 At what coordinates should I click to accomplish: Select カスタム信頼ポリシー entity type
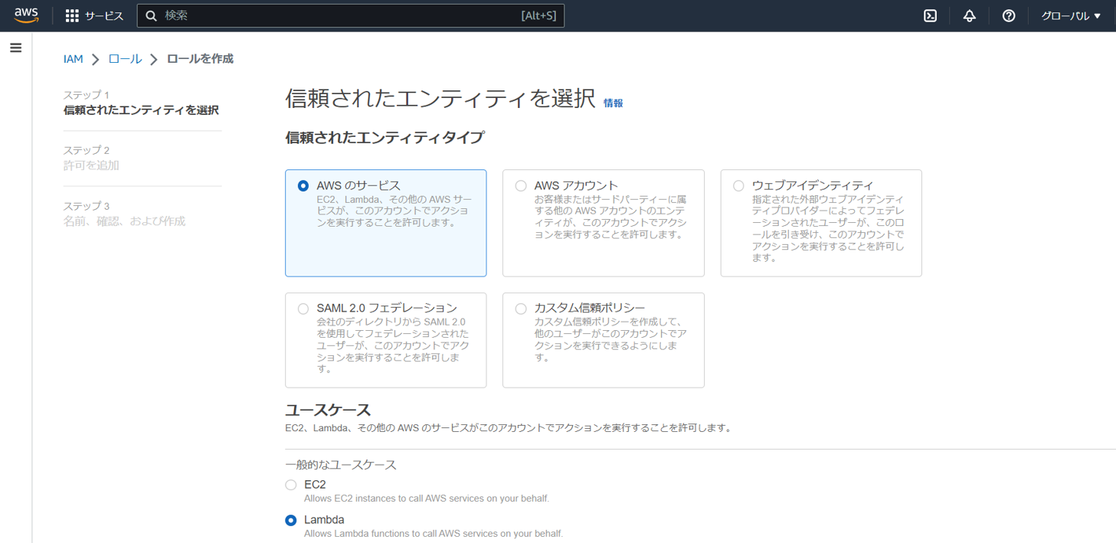coord(521,309)
